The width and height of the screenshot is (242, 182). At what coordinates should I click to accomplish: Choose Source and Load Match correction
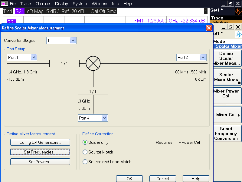[x=85, y=162]
